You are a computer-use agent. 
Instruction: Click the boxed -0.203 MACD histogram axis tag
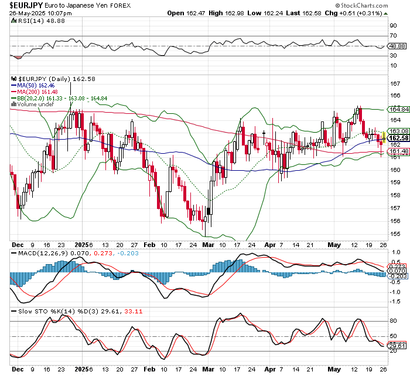[398, 276]
